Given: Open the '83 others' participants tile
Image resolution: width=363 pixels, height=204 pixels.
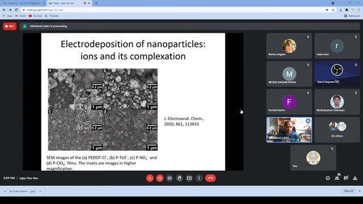Looking at the screenshot, I should [x=337, y=130].
